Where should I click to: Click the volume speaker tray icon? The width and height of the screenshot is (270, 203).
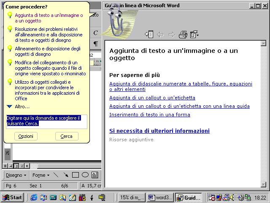232,198
